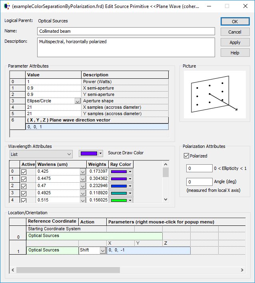
Task: Uncheck the Polarized checkbox
Action: 187,156
